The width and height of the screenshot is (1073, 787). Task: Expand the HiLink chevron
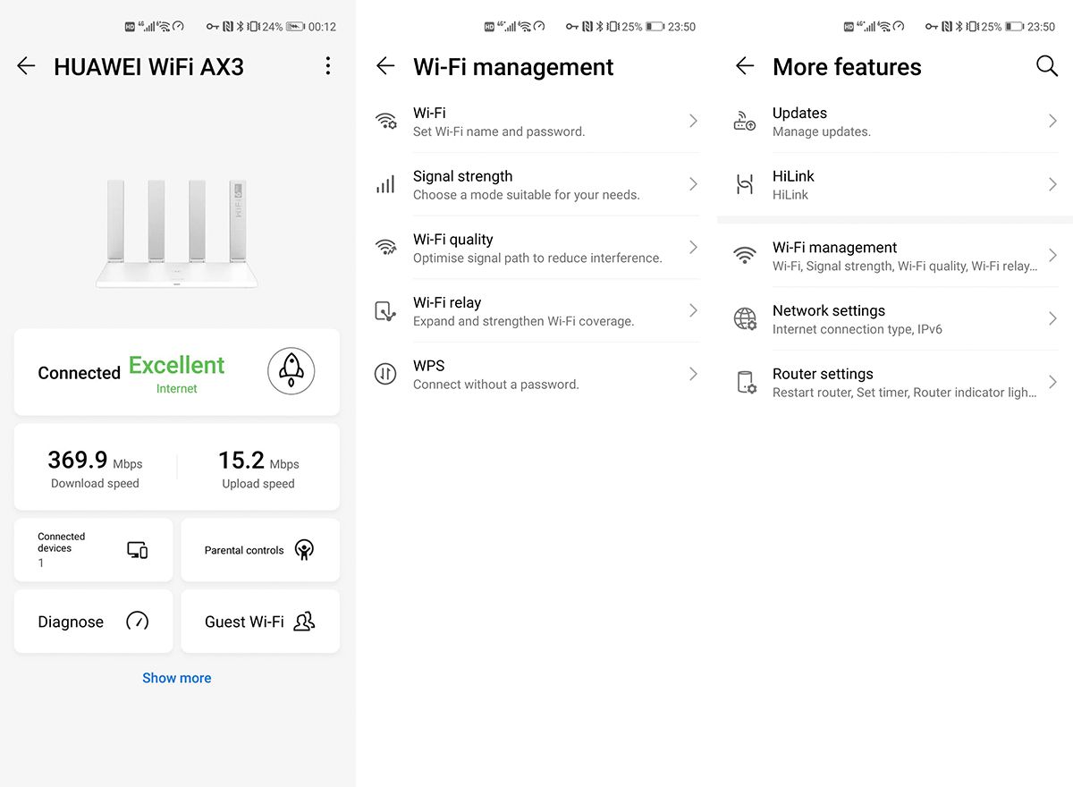1052,184
